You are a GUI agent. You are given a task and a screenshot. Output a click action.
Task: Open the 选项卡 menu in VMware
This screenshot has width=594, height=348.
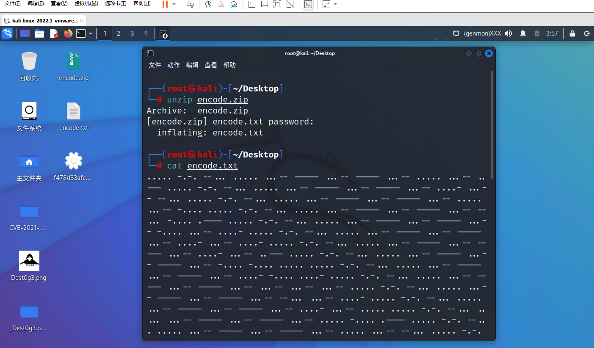116,3
